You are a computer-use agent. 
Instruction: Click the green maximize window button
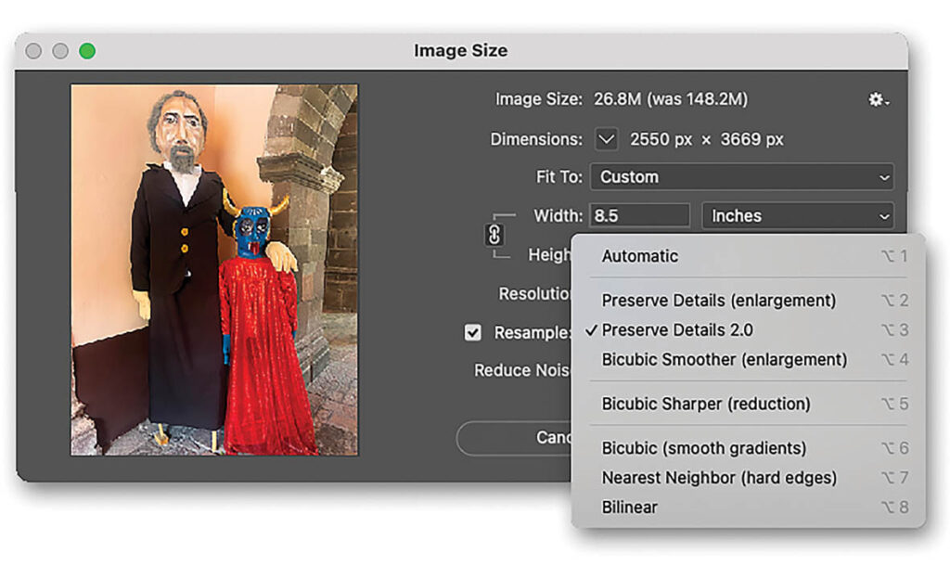tap(86, 51)
